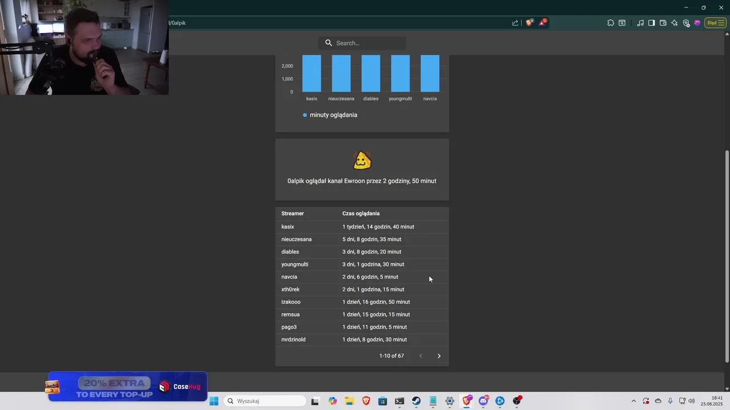The height and width of the screenshot is (410, 730).
Task: Open the purple profile avatar icon
Action: coord(697,23)
